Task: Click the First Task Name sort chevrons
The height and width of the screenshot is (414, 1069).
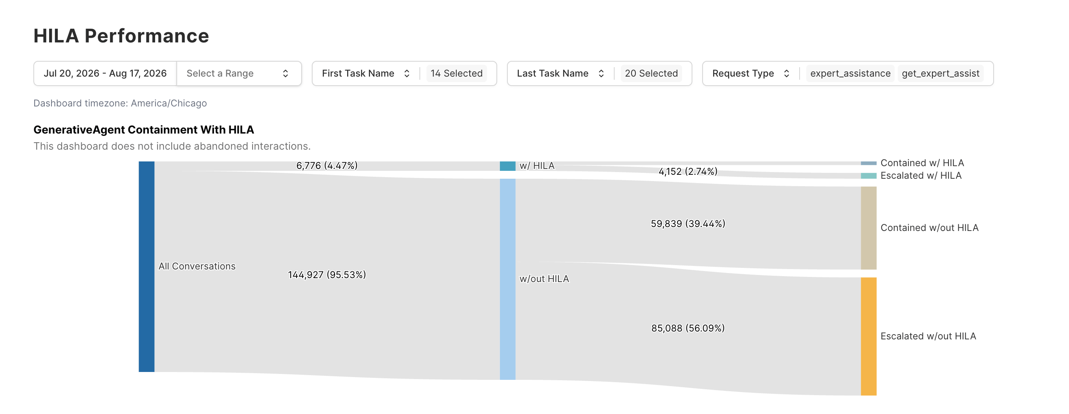Action: pos(407,73)
